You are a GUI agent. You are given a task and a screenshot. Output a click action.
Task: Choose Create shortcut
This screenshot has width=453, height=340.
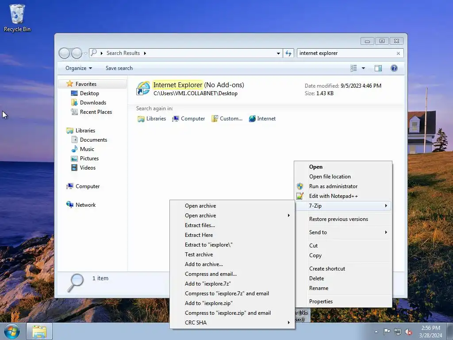(x=343, y=269)
